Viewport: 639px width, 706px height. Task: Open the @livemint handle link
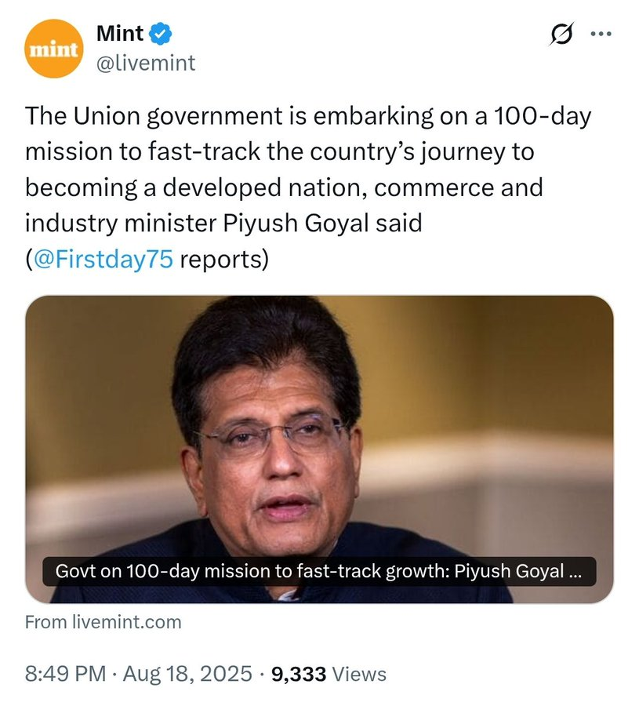click(x=145, y=63)
